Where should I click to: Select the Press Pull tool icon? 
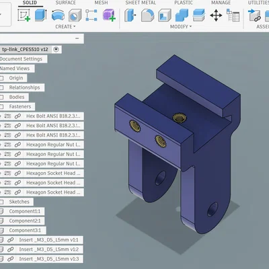(130, 15)
